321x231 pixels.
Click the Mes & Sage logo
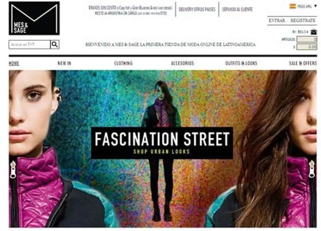tap(34, 18)
